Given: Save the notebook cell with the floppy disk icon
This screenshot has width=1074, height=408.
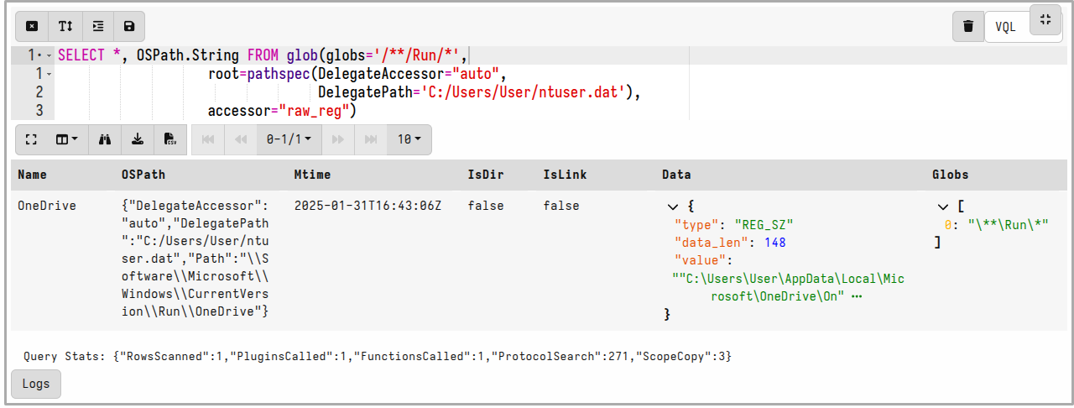Looking at the screenshot, I should (x=129, y=26).
